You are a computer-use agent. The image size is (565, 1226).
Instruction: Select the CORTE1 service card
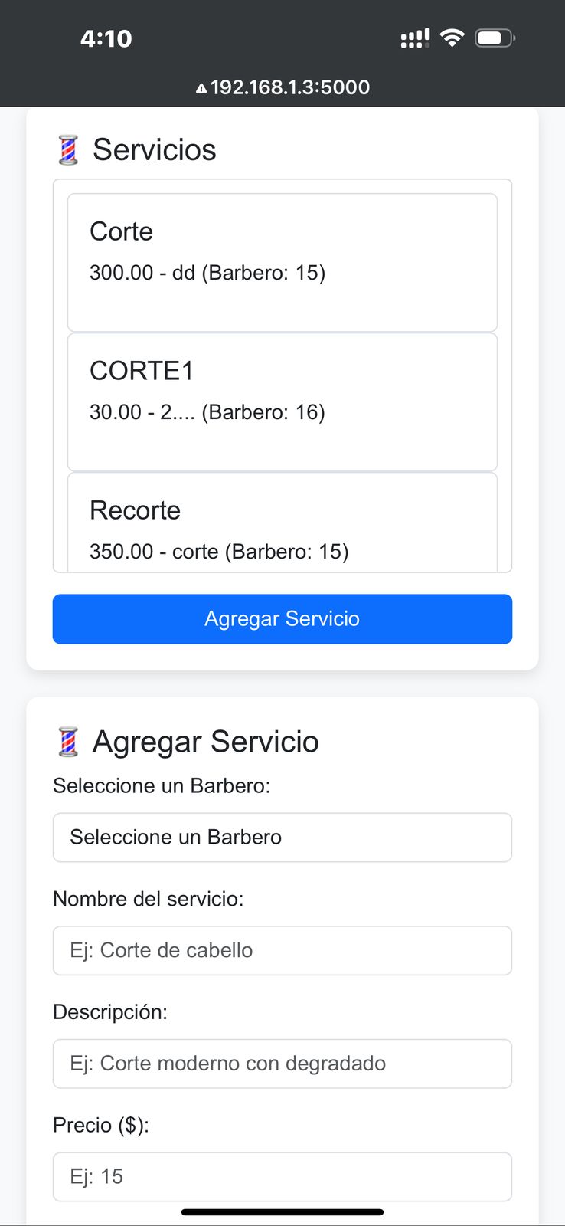tap(282, 402)
